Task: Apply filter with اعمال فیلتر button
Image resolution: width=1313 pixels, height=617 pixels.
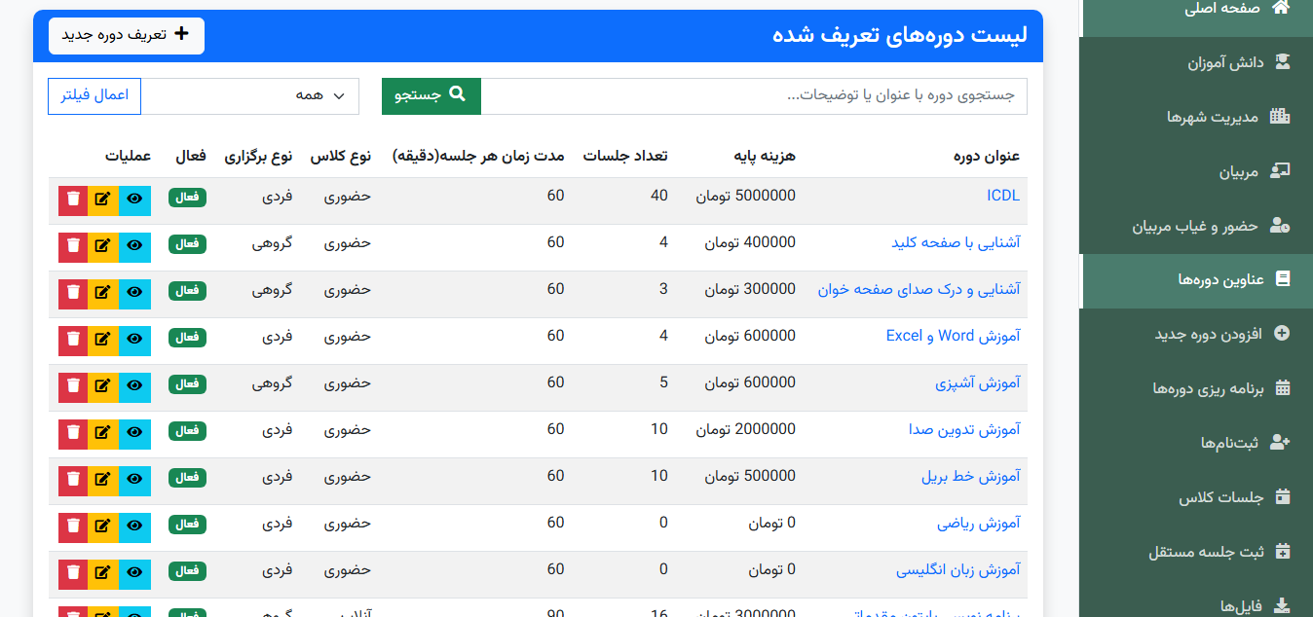Action: tap(94, 95)
